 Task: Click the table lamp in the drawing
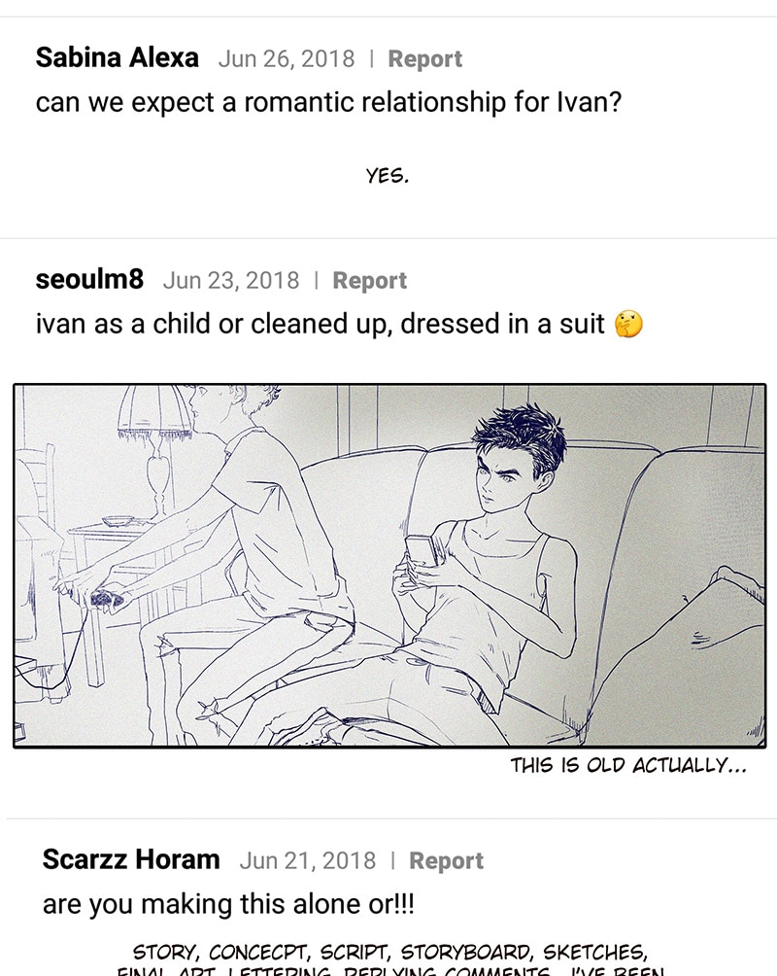(154, 437)
